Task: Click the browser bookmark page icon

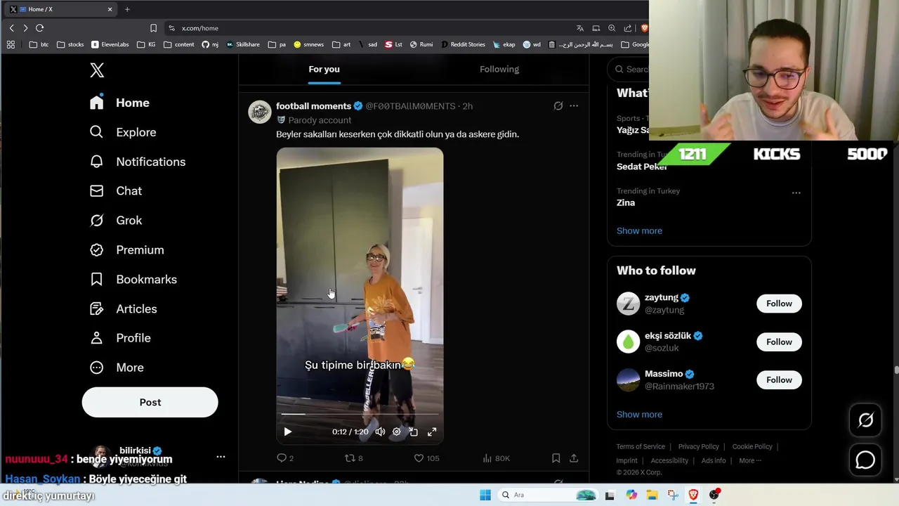Action: pos(153,28)
